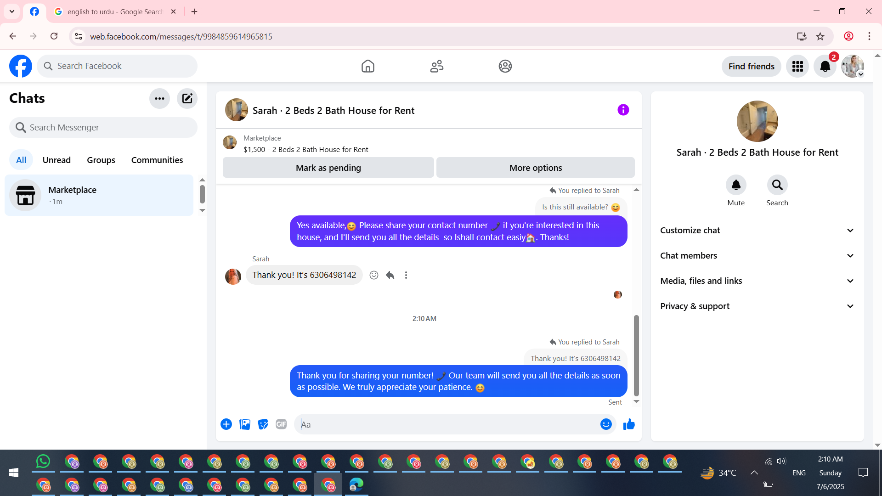Screen dimensions: 882x496
Task: React to Sarah's message with emoji
Action: pyautogui.click(x=374, y=275)
